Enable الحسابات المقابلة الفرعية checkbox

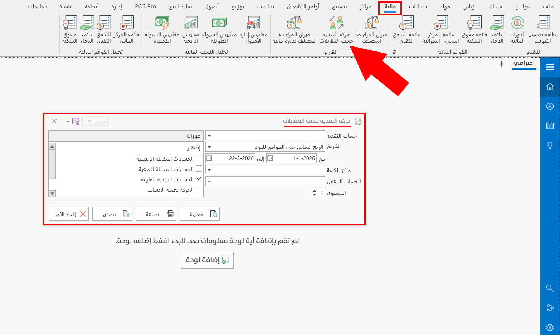coord(199,169)
